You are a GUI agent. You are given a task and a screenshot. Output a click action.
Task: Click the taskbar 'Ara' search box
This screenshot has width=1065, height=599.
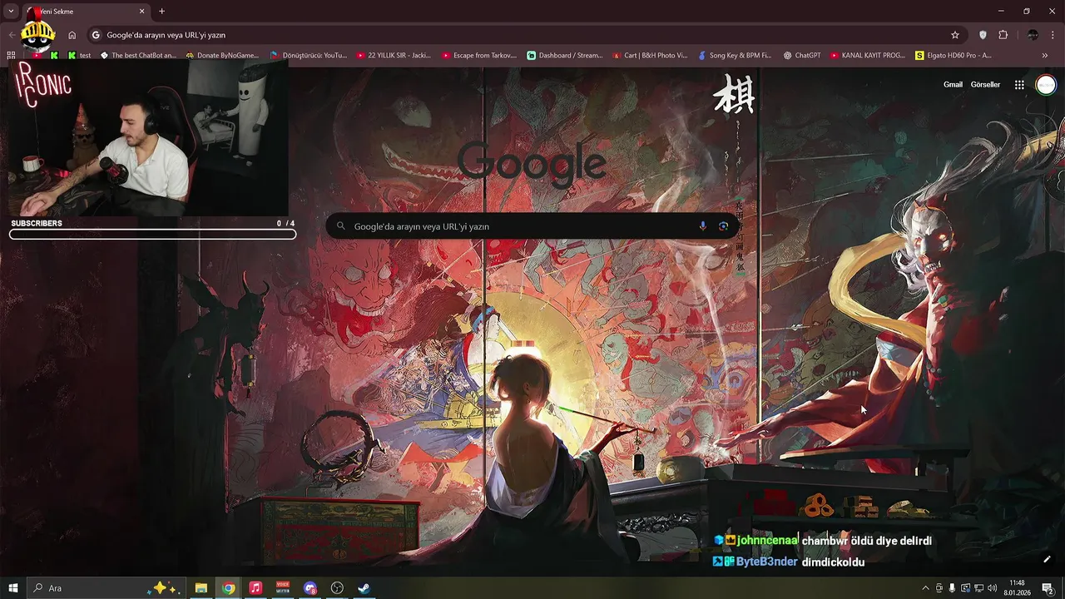(106, 588)
